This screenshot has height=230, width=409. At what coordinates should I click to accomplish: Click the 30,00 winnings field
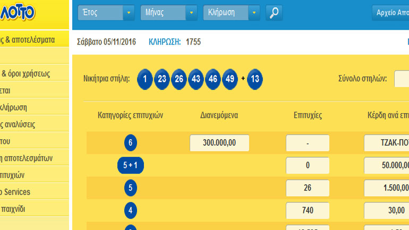click(387, 210)
